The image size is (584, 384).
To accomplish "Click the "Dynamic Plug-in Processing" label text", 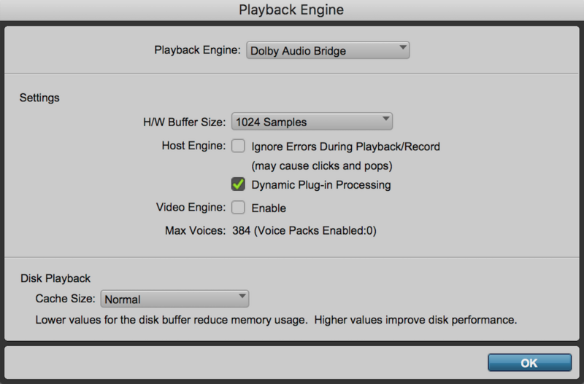I will point(321,185).
